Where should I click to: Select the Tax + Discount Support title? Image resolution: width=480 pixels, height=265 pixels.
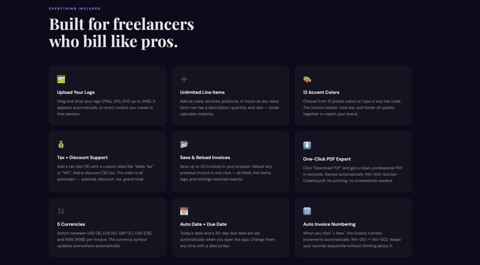82,158
